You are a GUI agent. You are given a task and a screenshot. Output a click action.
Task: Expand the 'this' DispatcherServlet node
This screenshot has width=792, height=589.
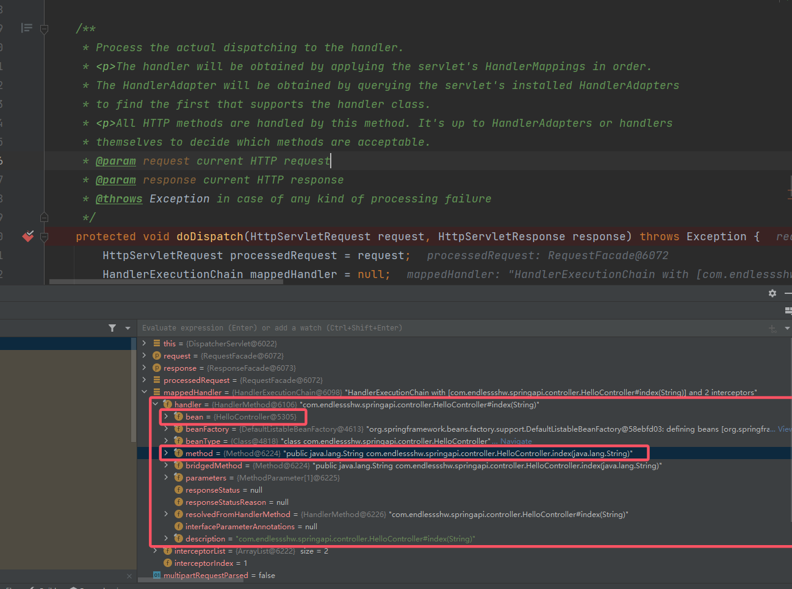pyautogui.click(x=144, y=343)
